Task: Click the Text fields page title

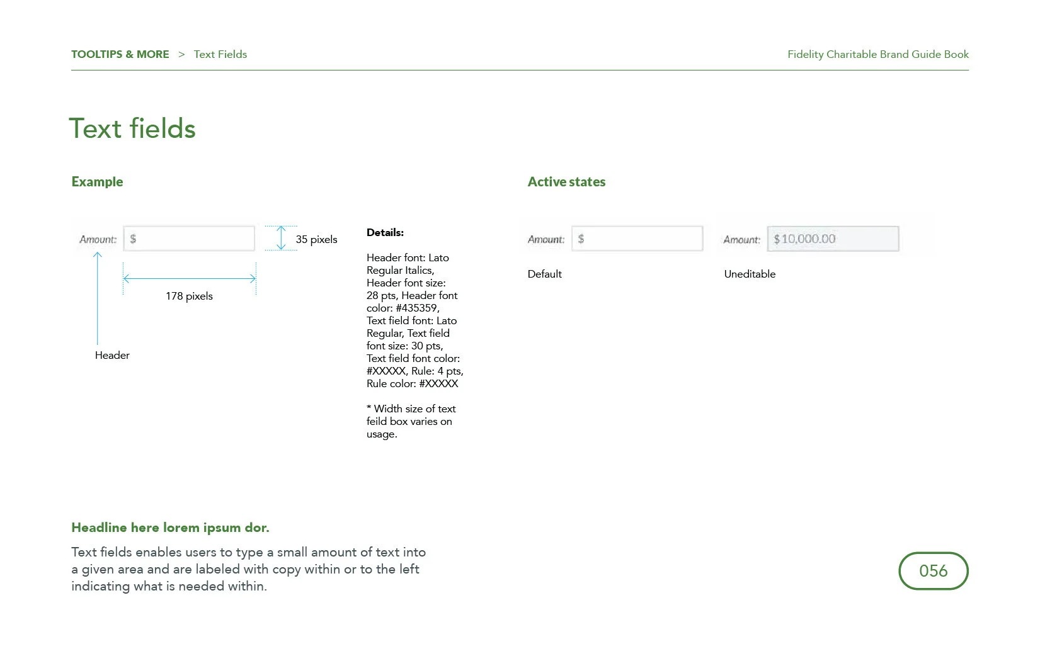Action: [x=132, y=128]
